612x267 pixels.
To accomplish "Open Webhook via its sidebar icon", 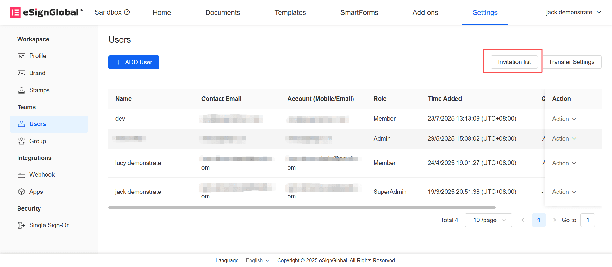I will [x=21, y=175].
